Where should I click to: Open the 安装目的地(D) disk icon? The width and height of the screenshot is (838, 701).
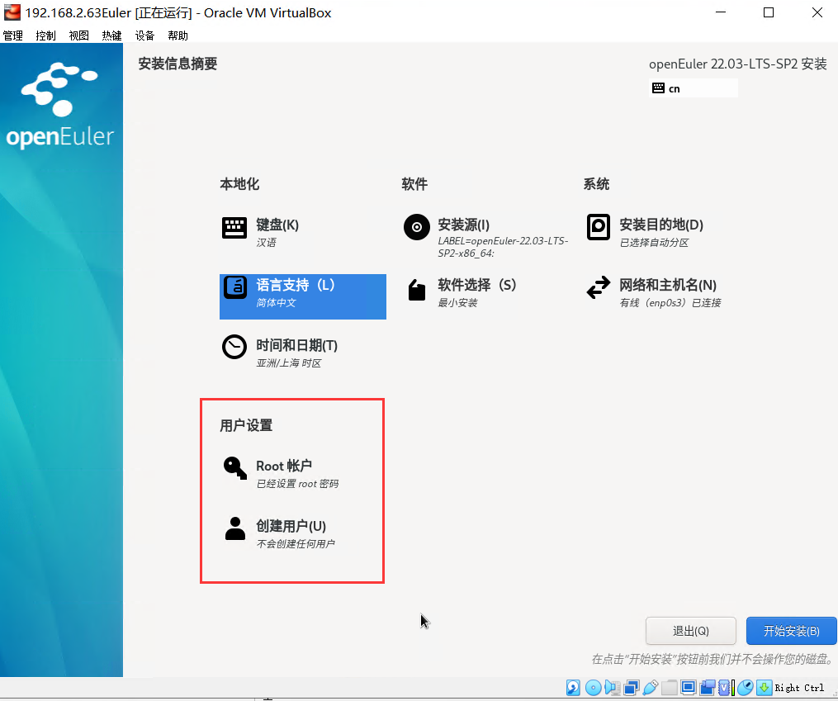598,227
